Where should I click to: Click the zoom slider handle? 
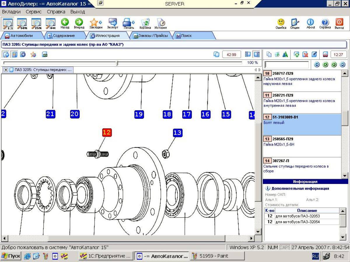(x=117, y=63)
